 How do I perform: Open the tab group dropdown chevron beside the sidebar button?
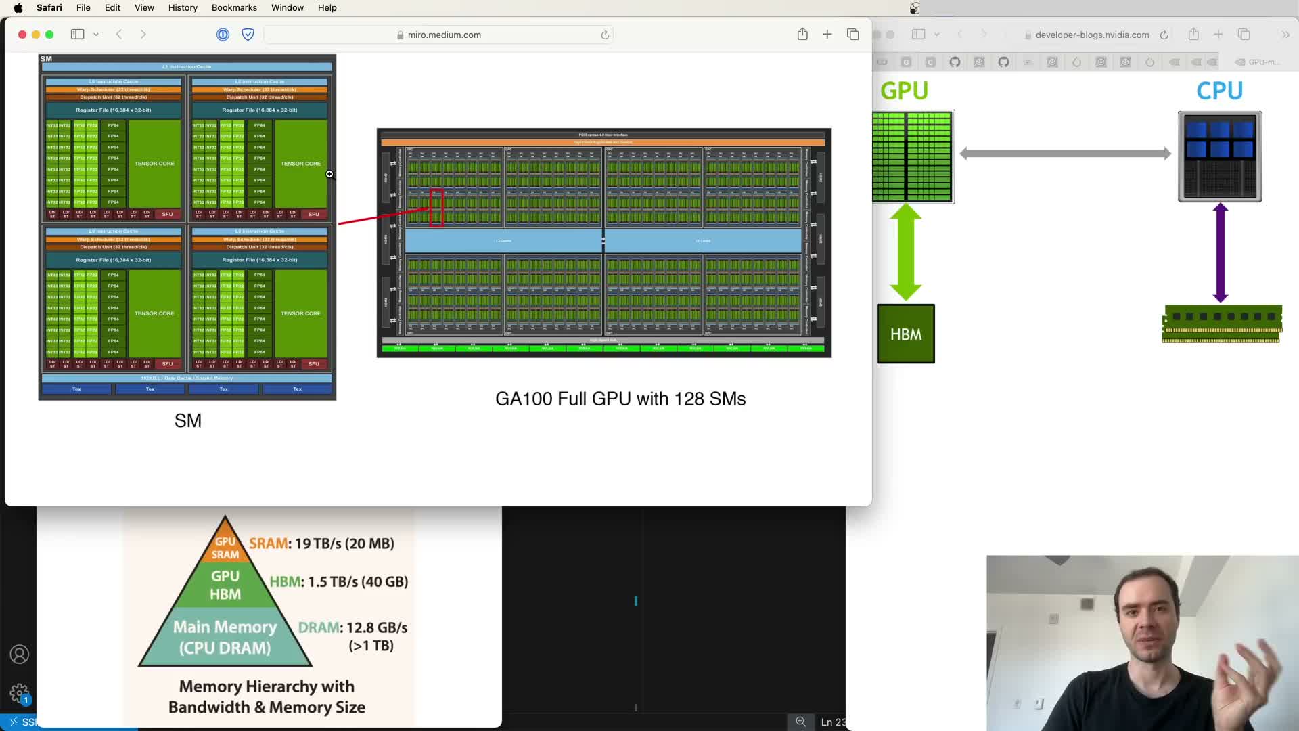[96, 35]
